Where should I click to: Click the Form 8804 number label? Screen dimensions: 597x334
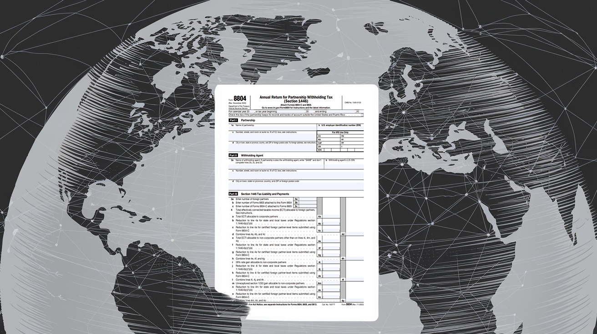[x=240, y=98]
